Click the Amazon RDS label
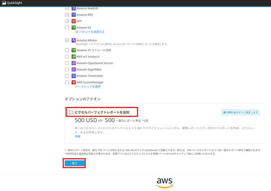Viewport: 271px width, 191px height. 85,15
